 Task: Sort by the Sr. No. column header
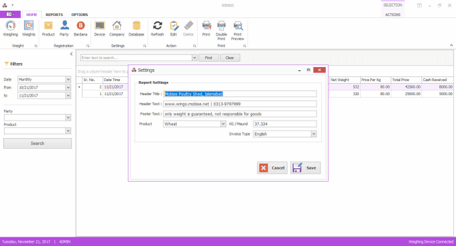[93, 80]
